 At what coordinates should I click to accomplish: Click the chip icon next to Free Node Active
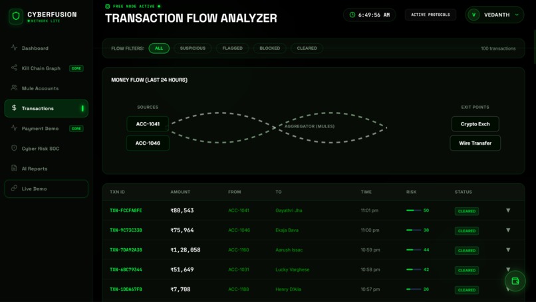(x=108, y=6)
